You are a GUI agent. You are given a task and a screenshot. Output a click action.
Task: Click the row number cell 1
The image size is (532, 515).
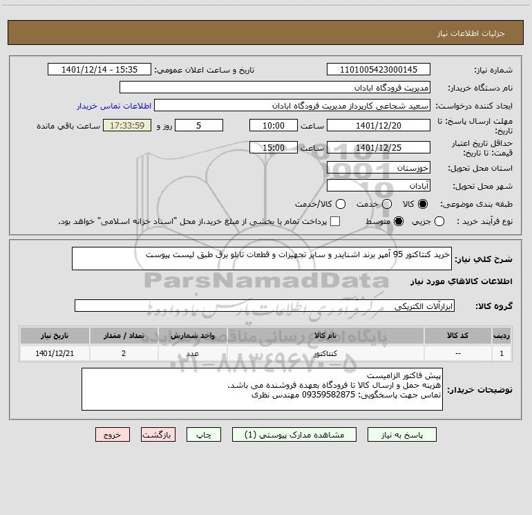coord(502,353)
